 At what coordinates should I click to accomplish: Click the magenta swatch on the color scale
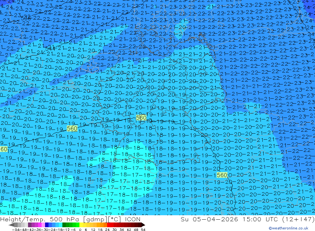click(x=40, y=225)
